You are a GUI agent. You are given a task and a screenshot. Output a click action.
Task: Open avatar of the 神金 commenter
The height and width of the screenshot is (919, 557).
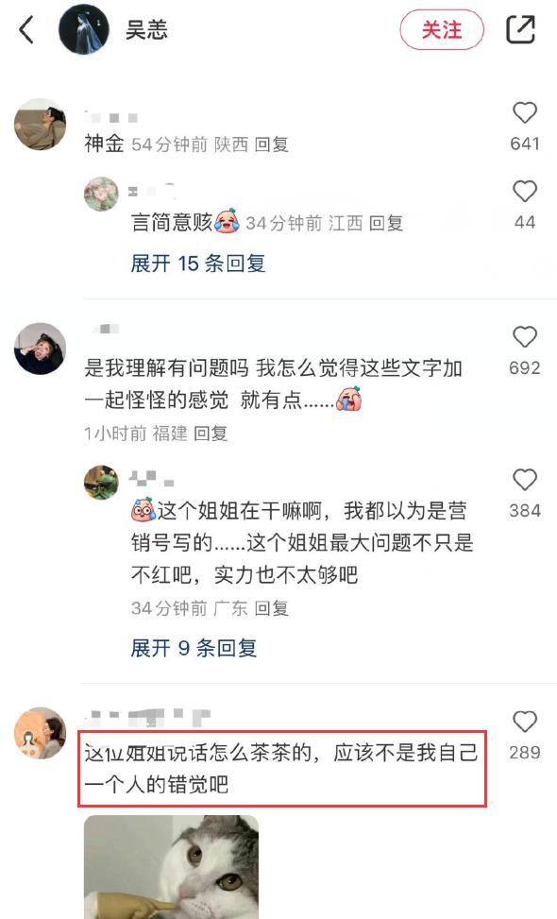[x=40, y=125]
